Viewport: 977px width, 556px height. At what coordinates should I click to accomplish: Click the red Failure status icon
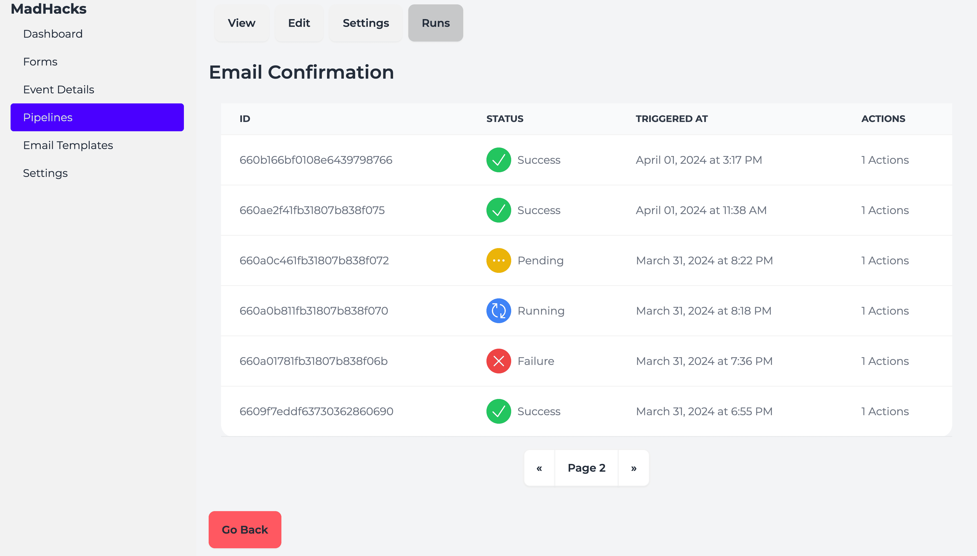point(499,361)
